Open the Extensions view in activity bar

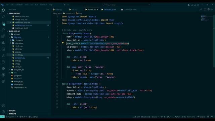tap(3, 36)
